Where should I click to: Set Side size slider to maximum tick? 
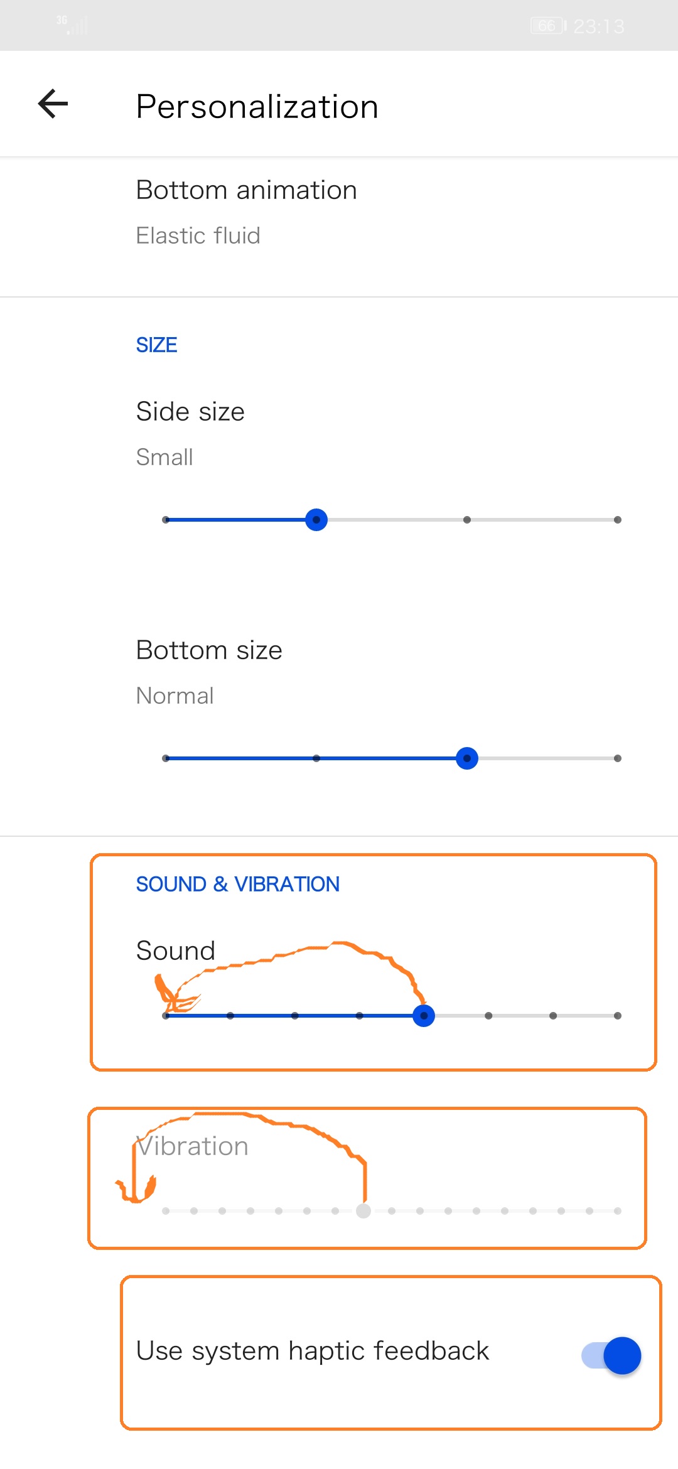pyautogui.click(x=618, y=520)
